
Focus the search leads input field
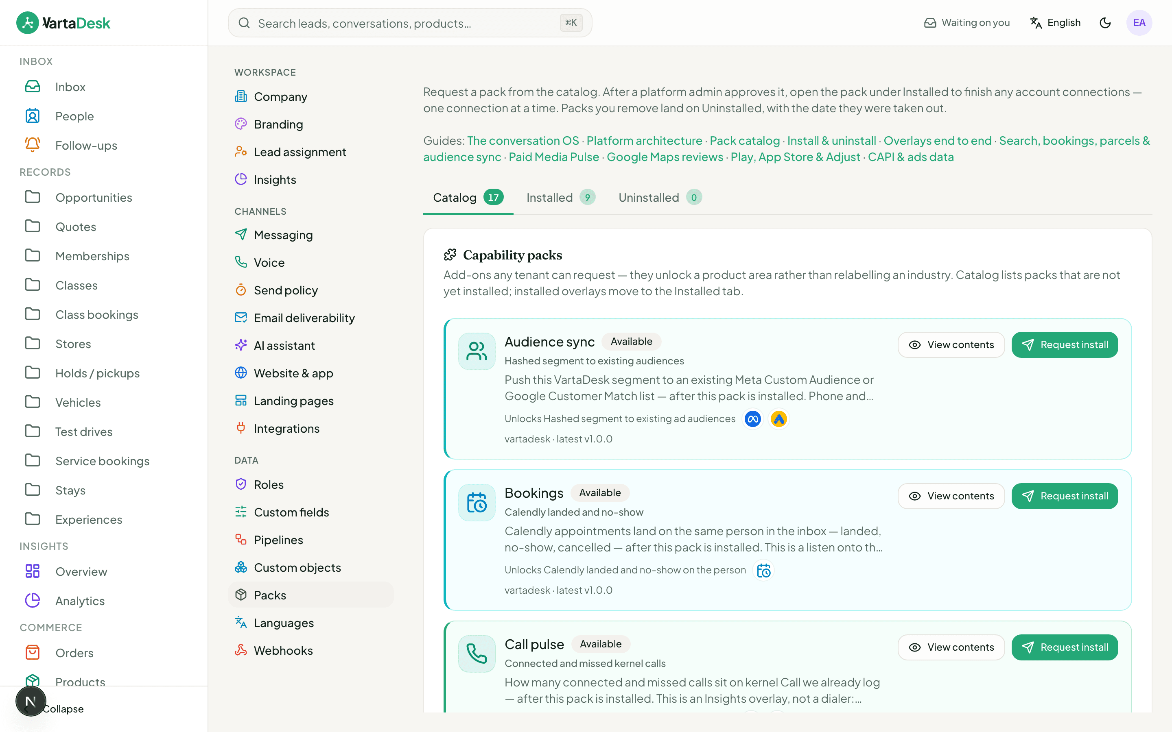pyautogui.click(x=410, y=23)
